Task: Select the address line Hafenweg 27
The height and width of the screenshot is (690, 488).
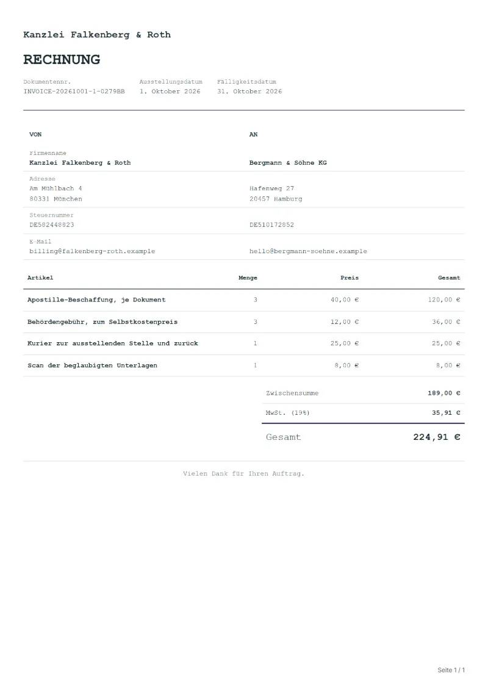Action: (x=271, y=189)
